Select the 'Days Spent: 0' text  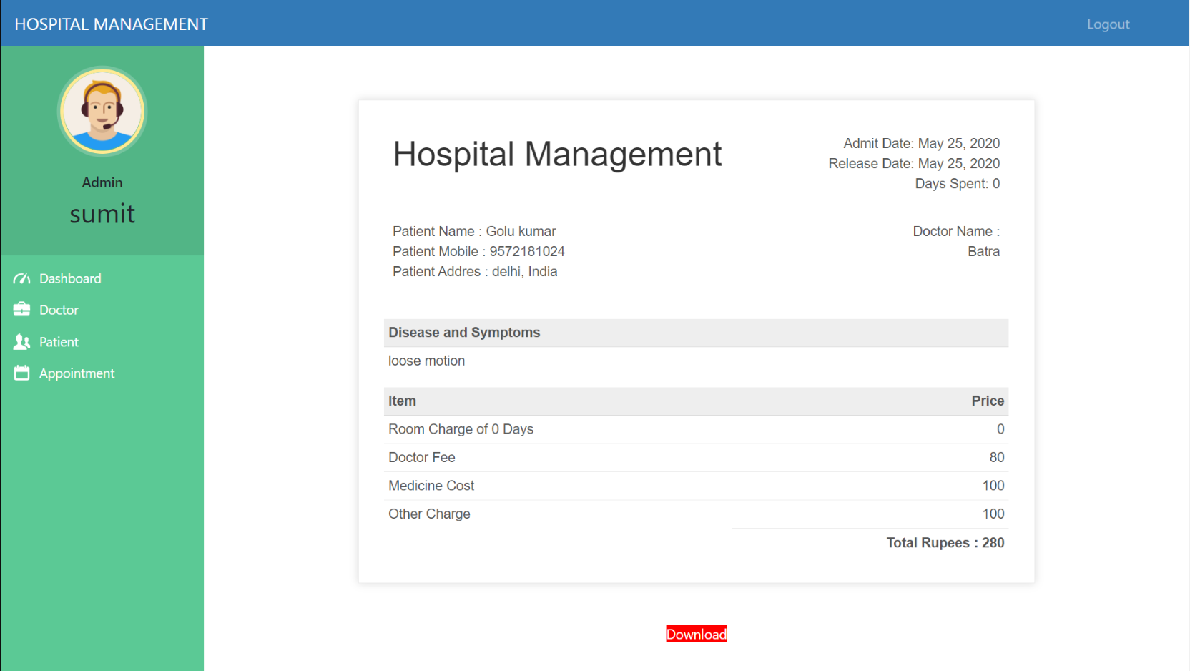958,183
